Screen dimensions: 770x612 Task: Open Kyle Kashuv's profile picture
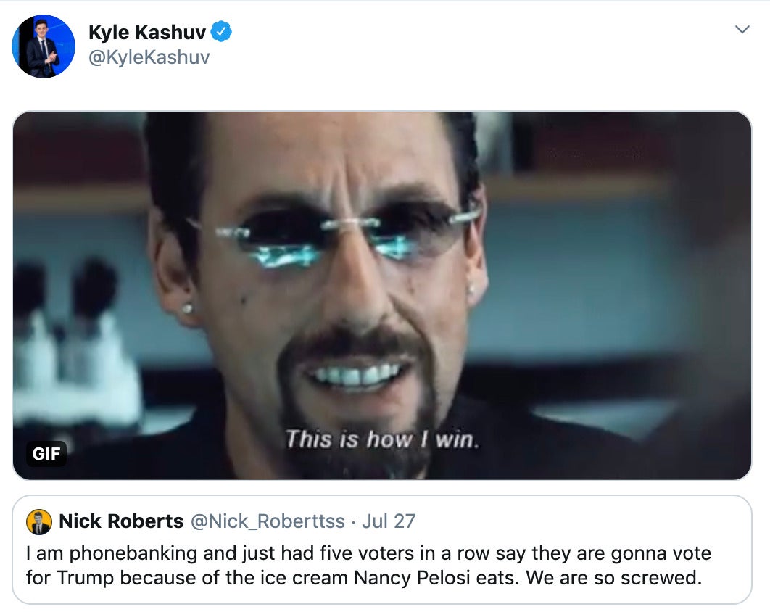click(44, 46)
